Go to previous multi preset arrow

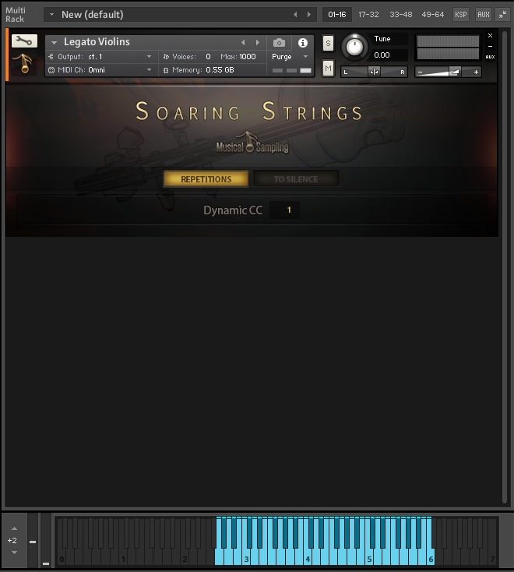pos(295,14)
